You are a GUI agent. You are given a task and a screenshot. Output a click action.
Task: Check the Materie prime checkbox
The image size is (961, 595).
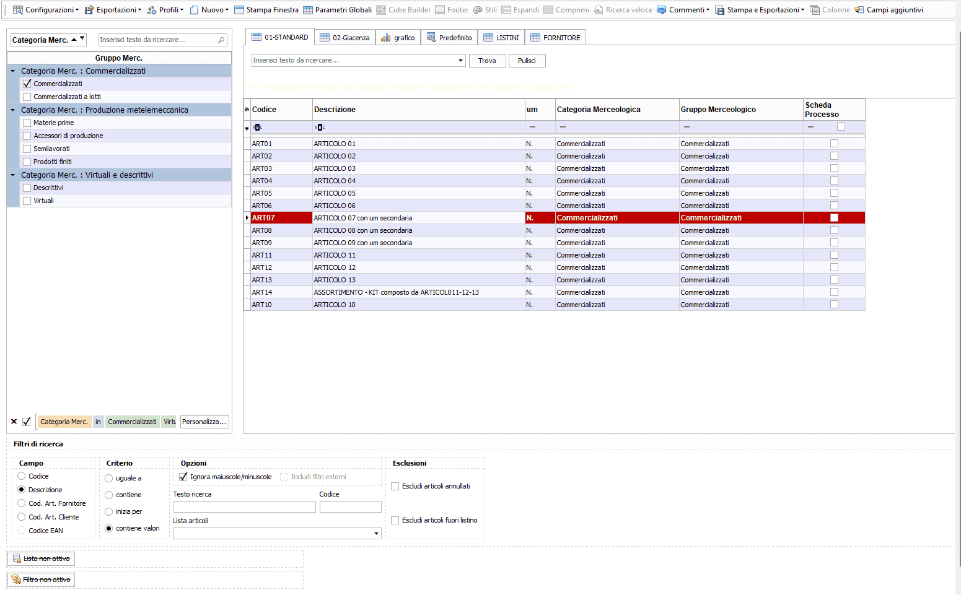click(27, 123)
